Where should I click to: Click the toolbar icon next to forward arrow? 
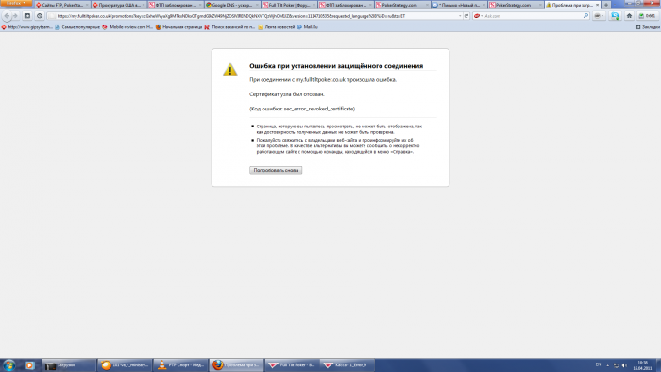(27, 16)
